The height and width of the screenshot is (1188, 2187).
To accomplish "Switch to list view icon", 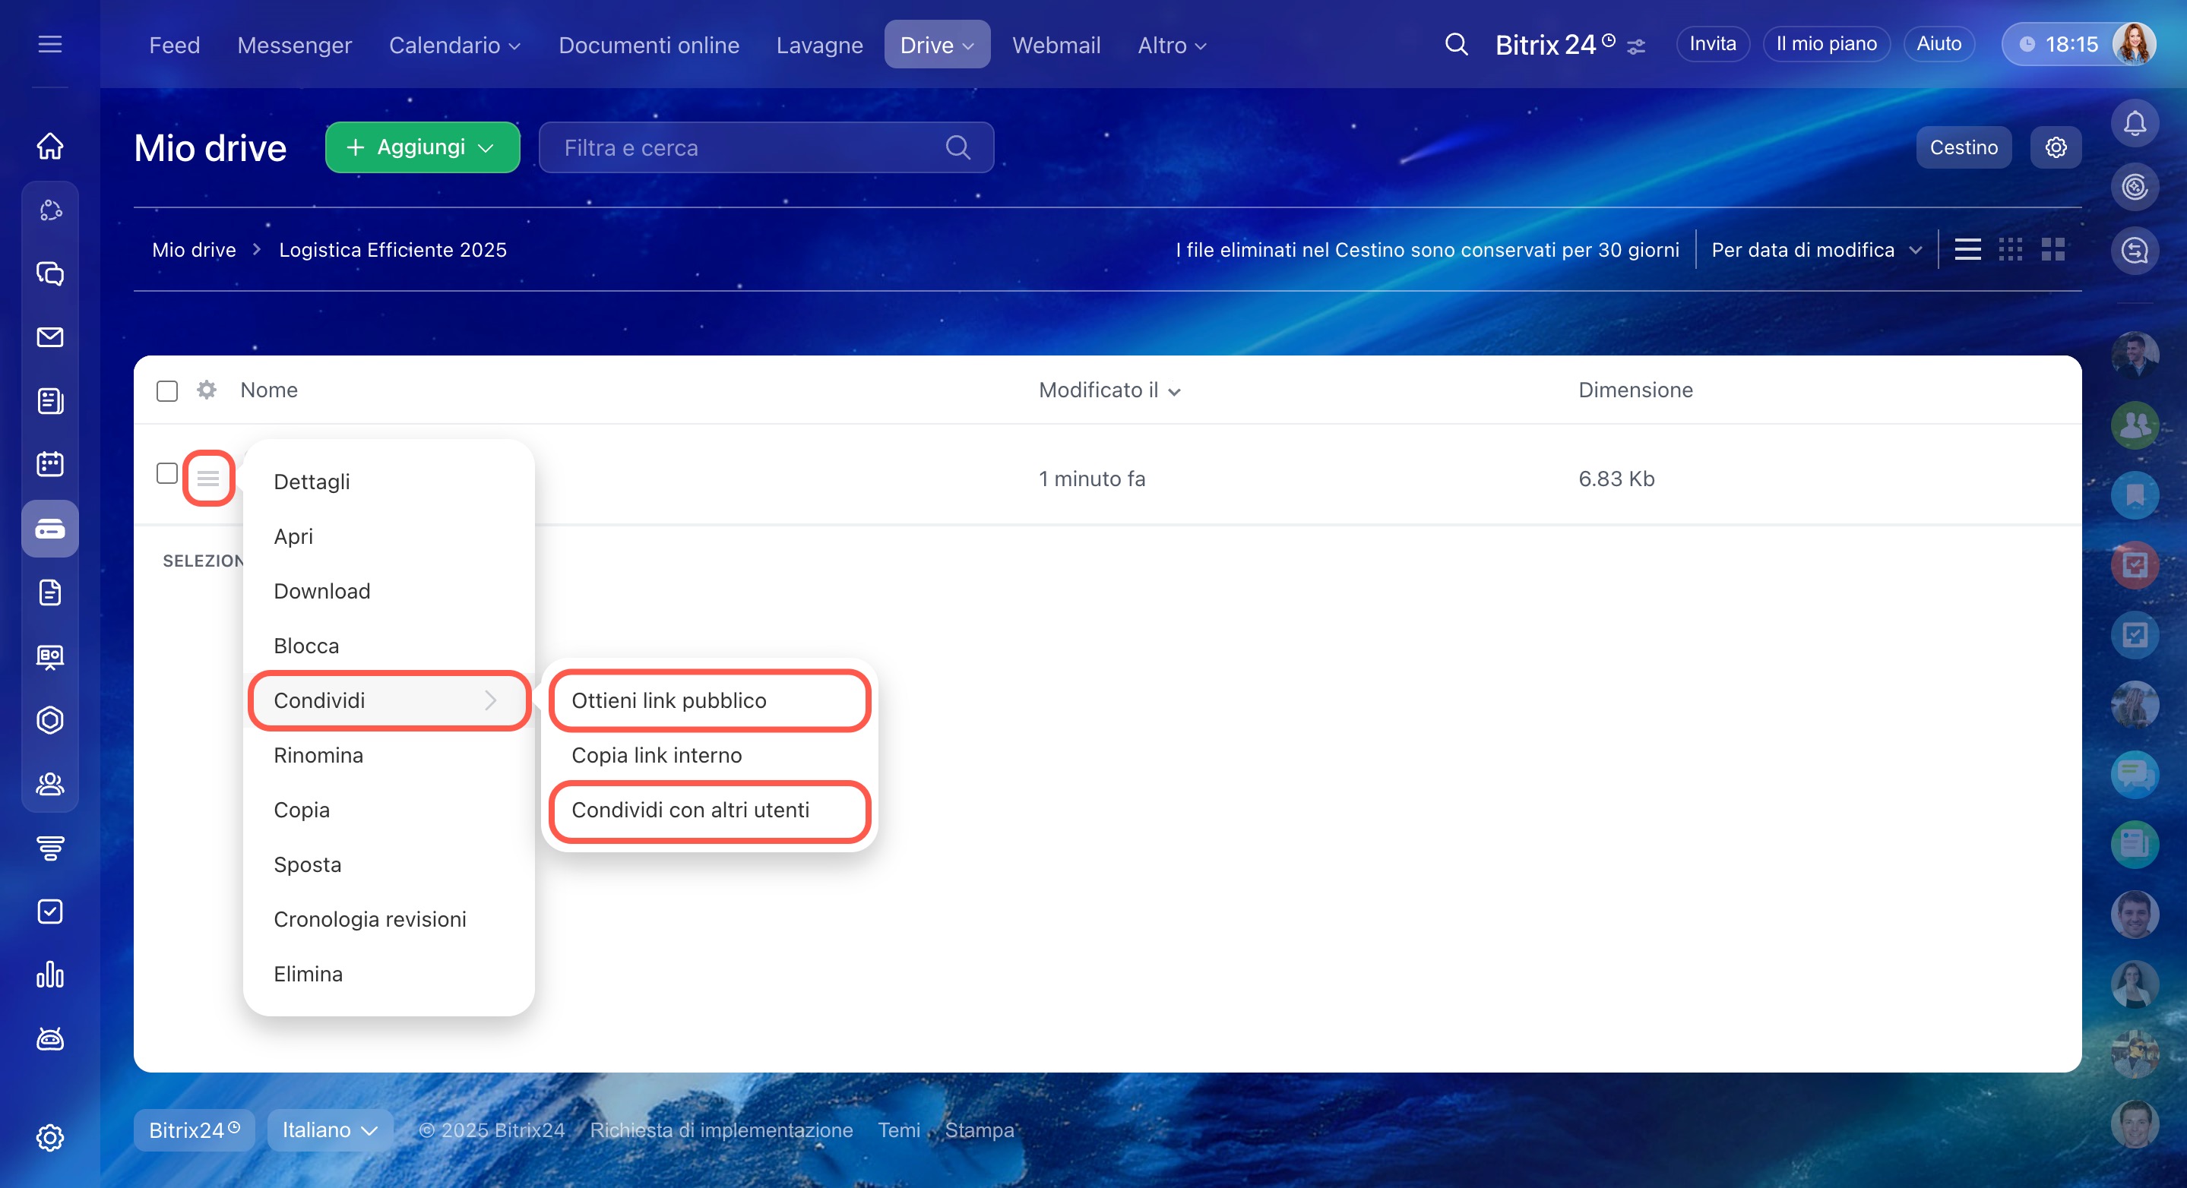I will [1967, 249].
